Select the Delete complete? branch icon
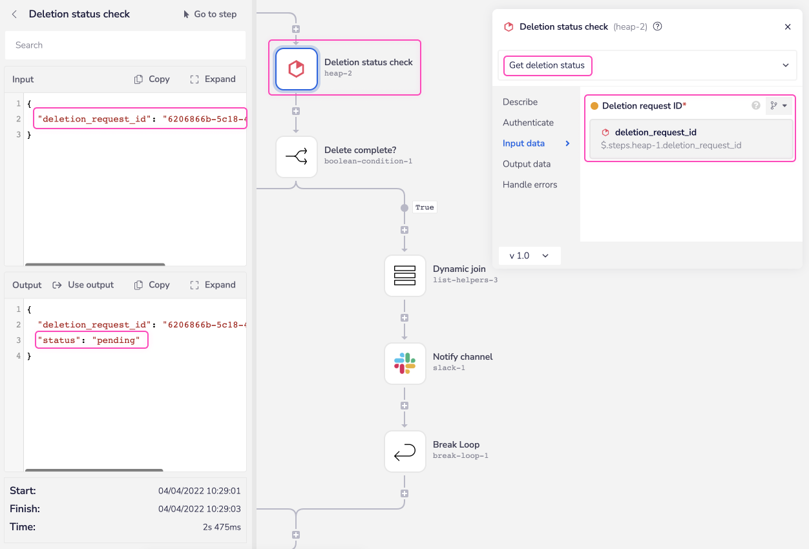Image resolution: width=809 pixels, height=549 pixels. (x=297, y=156)
